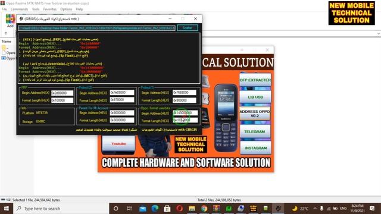This screenshot has height=214, width=381.
Task: Open the Help menu in WinRAR
Action: click(79, 10)
